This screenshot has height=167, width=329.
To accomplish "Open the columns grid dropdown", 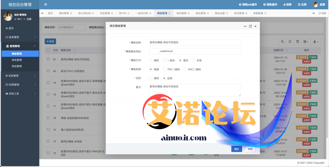I will click(x=306, y=42).
